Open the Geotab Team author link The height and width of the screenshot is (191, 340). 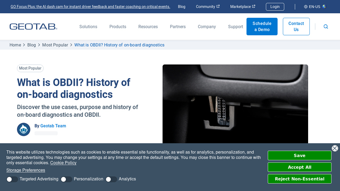(53, 126)
